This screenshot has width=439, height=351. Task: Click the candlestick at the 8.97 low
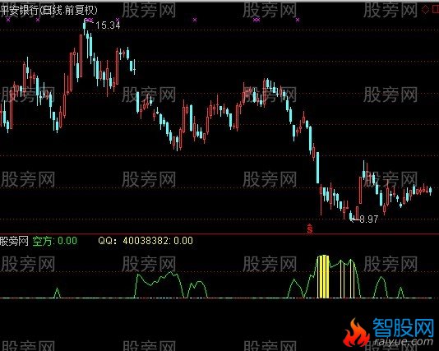click(x=351, y=215)
